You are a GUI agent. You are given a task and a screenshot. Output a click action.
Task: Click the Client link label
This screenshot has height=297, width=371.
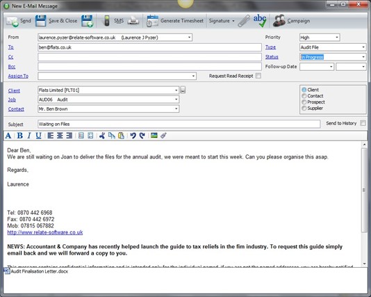point(14,90)
